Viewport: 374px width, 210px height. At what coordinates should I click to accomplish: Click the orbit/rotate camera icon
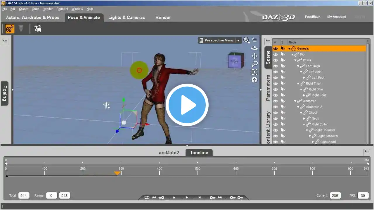click(x=254, y=48)
